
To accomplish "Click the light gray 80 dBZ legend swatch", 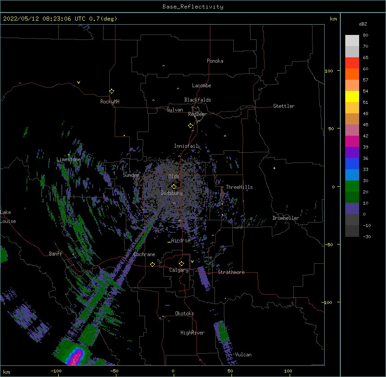I will (x=352, y=41).
